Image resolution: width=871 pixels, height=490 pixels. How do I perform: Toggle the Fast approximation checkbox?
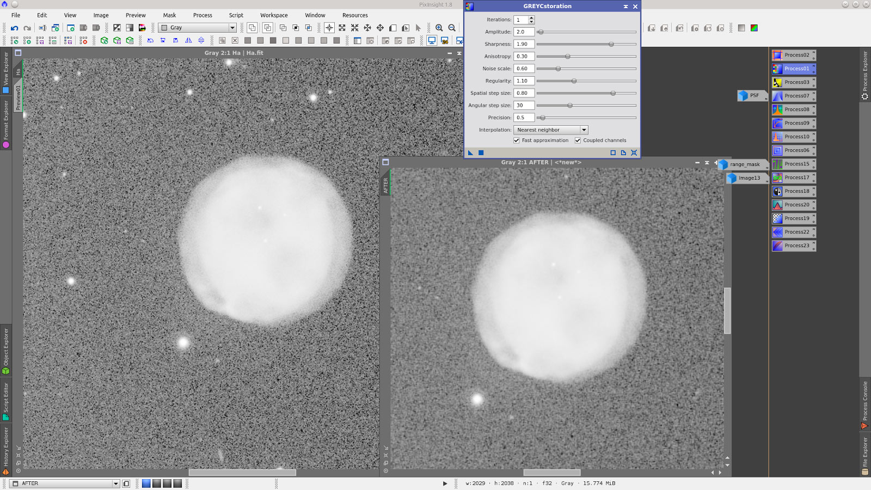tap(517, 140)
